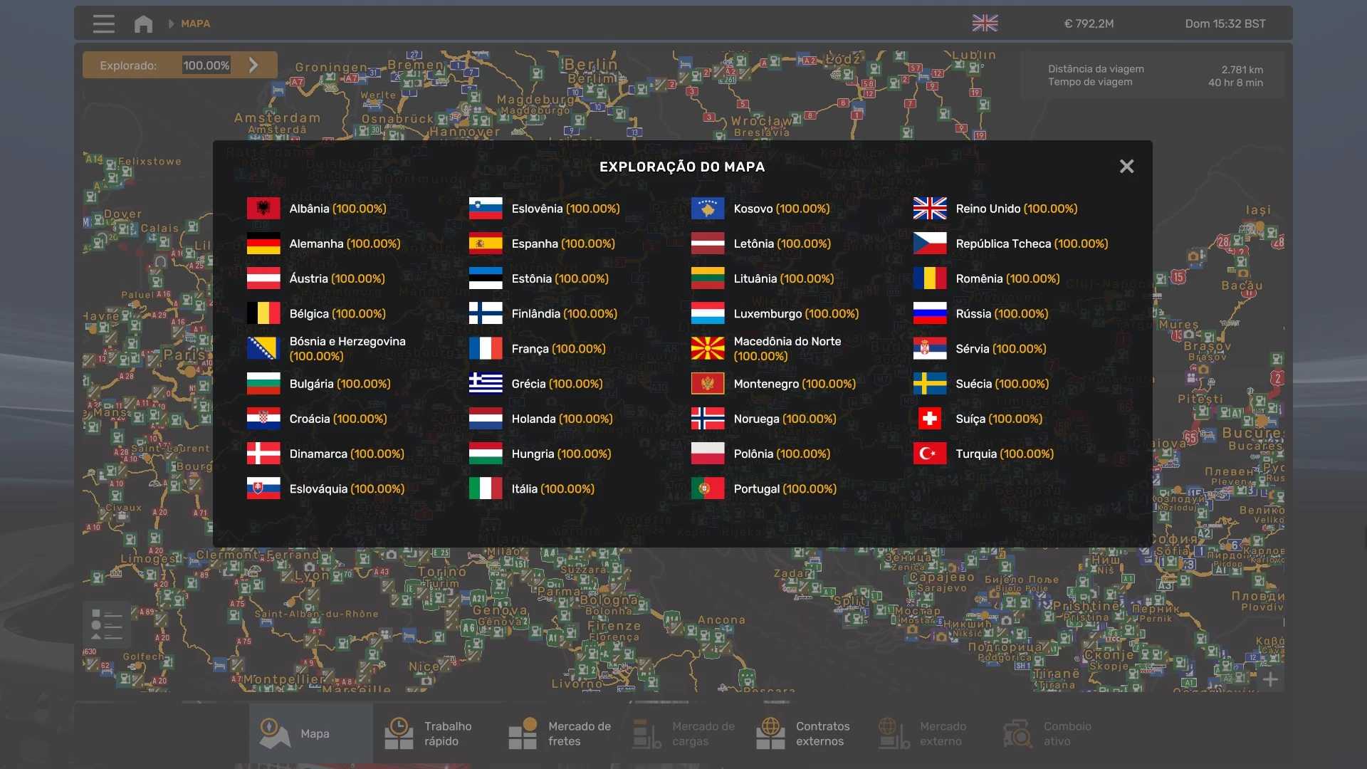Image resolution: width=1367 pixels, height=769 pixels.
Task: Click the Portugal flag icon
Action: pos(707,488)
